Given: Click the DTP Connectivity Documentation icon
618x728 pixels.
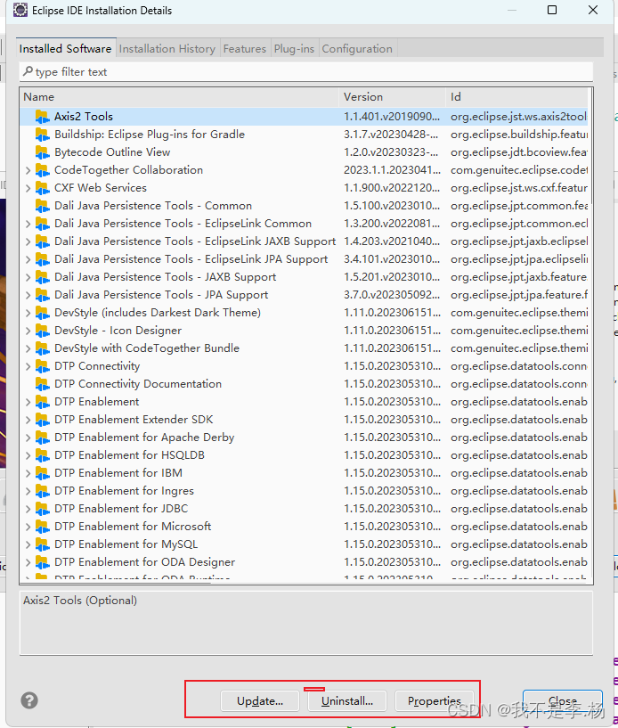Looking at the screenshot, I should click(x=42, y=384).
